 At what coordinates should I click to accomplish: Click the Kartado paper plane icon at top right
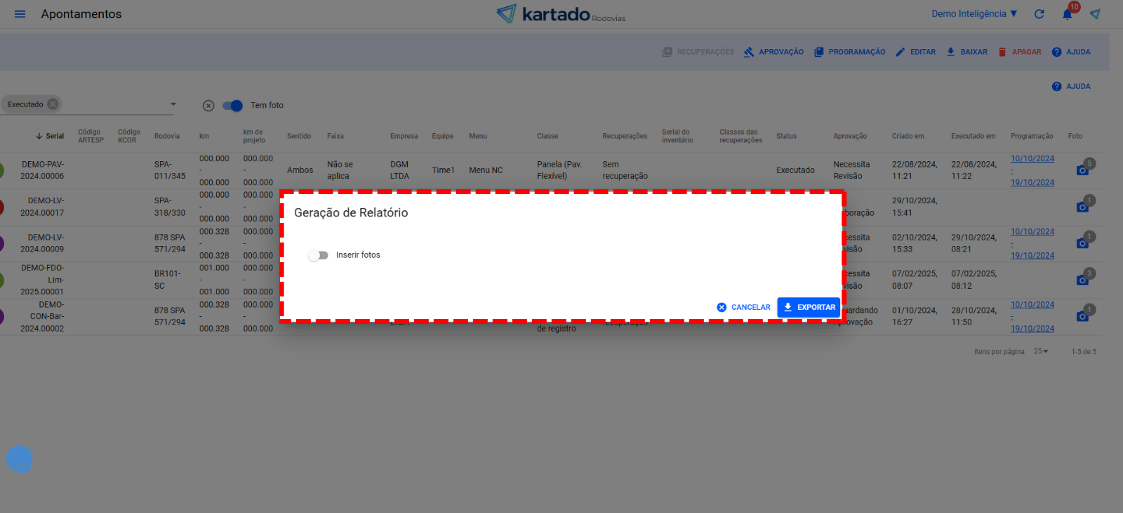1095,14
